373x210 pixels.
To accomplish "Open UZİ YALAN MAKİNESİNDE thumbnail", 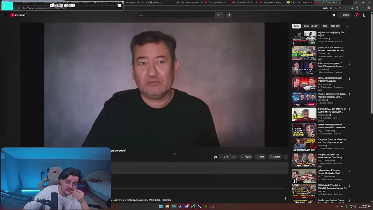I will click(x=304, y=83).
